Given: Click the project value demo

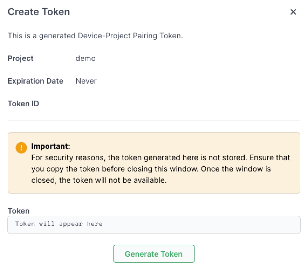Looking at the screenshot, I should coord(85,58).
